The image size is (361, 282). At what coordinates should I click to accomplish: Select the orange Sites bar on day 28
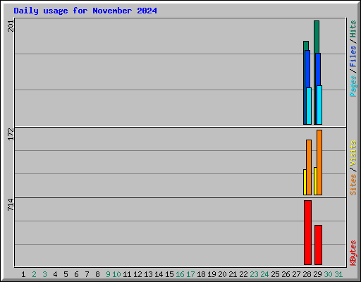click(309, 167)
